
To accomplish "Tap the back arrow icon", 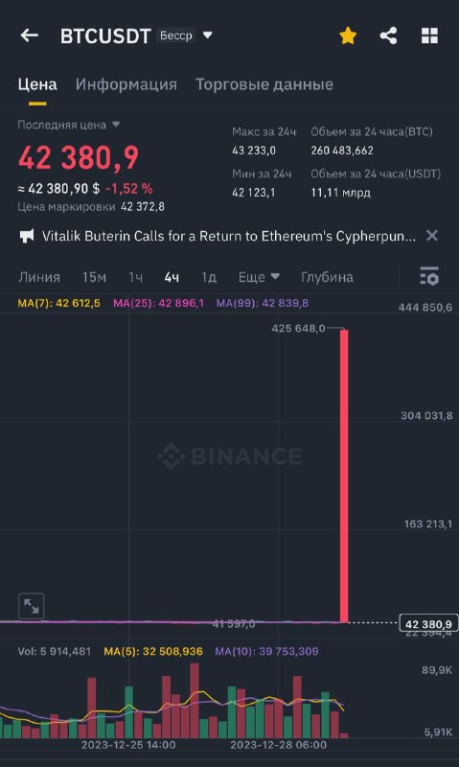I will (x=30, y=35).
